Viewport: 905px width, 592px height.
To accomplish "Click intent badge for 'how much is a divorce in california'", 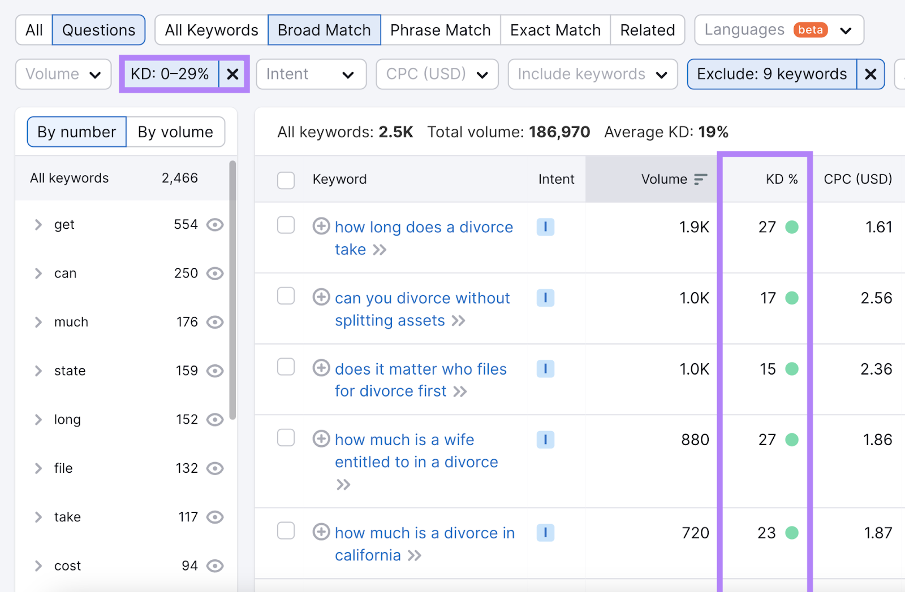I will pos(545,533).
